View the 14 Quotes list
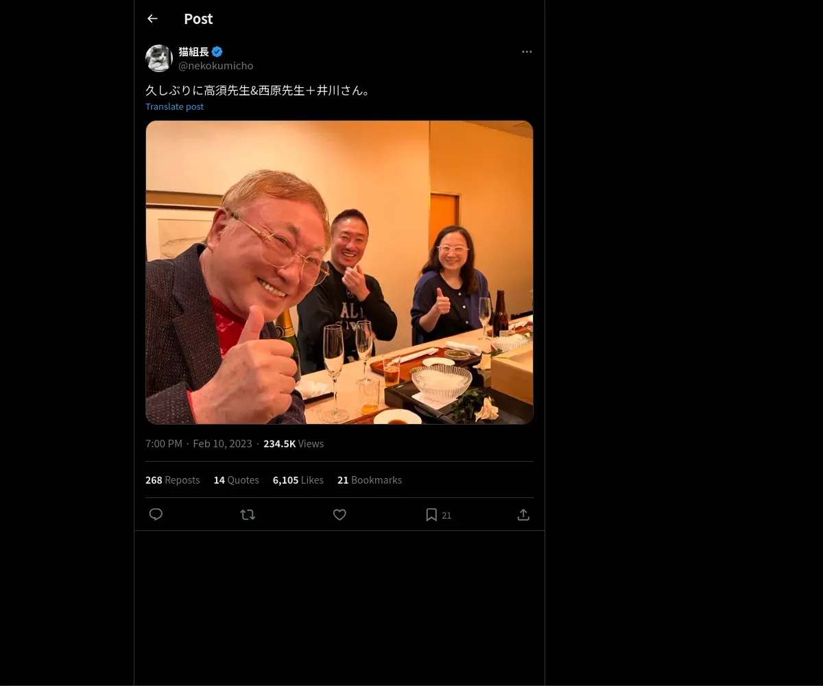 (236, 480)
